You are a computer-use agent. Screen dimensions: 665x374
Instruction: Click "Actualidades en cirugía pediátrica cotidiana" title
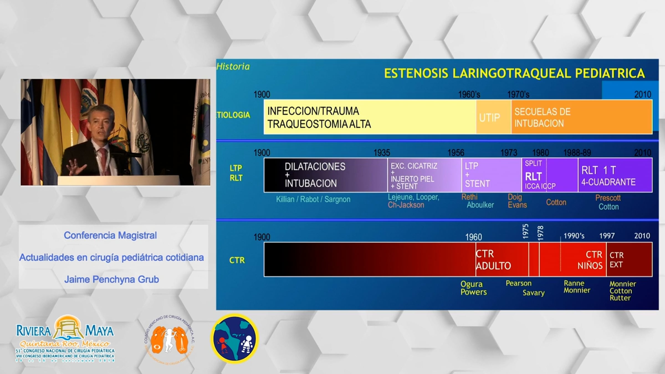coord(111,257)
